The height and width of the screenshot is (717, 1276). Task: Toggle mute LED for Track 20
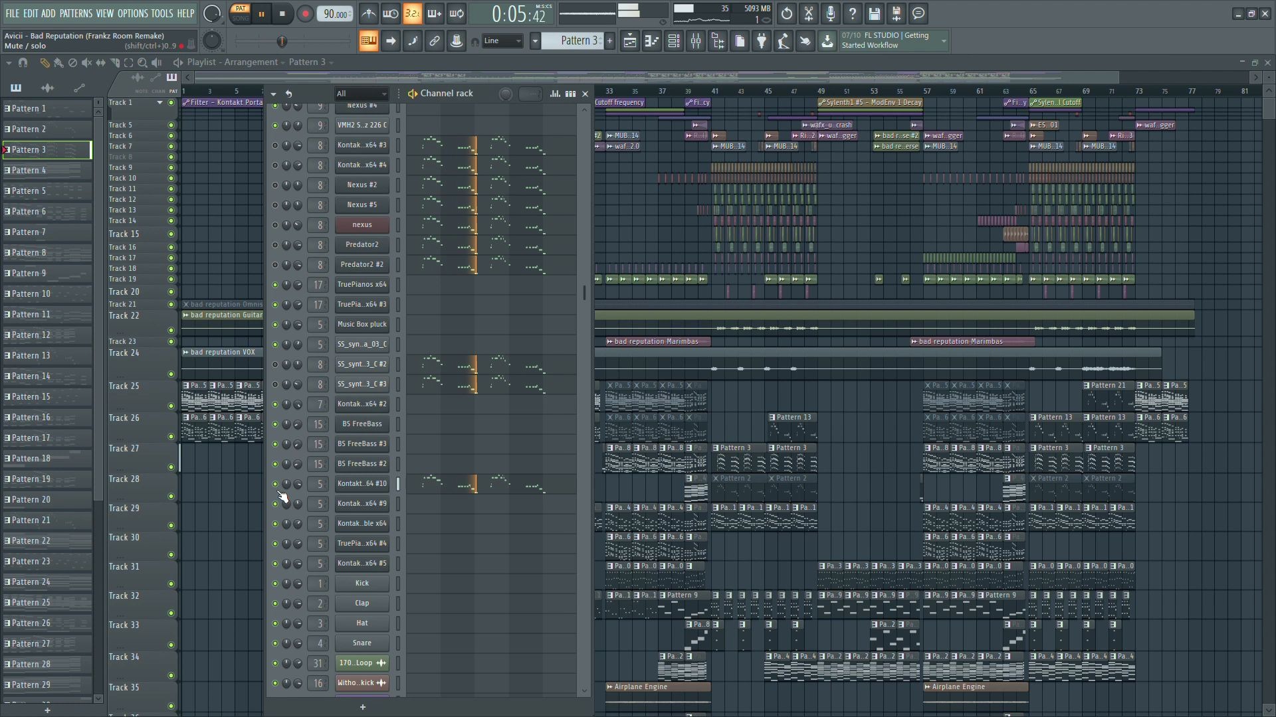tap(171, 292)
